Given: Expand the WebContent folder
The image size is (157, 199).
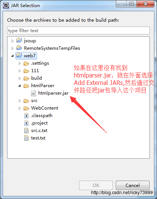Looking at the screenshot, I should [x=19, y=108].
